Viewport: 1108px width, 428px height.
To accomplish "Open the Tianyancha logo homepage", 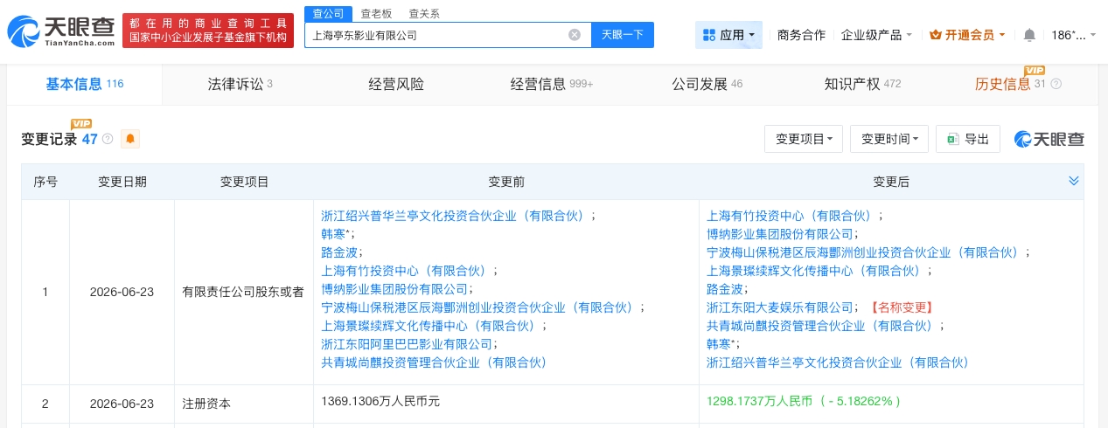I will [61, 31].
